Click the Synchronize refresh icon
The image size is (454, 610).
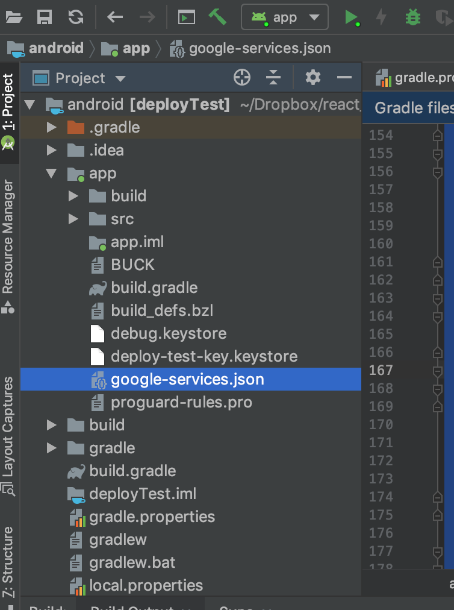click(76, 17)
